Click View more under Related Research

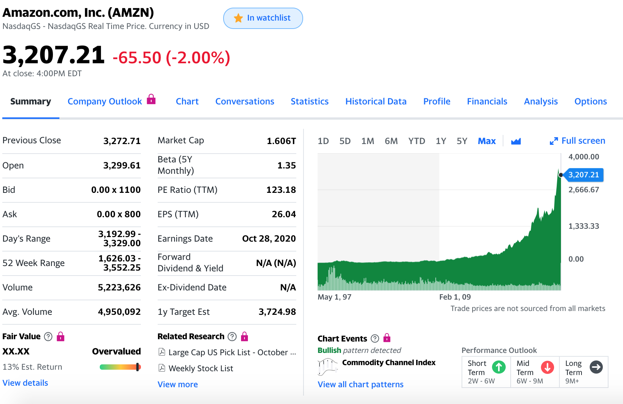pyautogui.click(x=178, y=384)
